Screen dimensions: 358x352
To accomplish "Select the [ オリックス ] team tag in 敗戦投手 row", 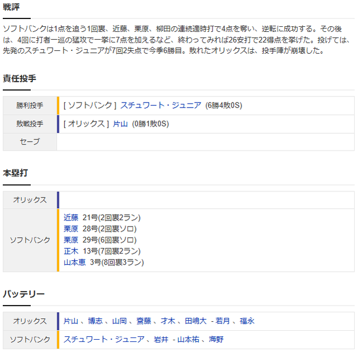I will 86,124.
